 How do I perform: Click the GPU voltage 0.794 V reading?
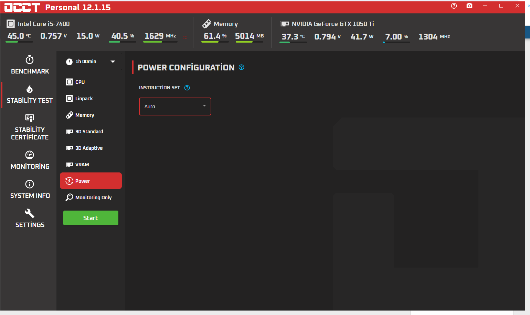tap(328, 36)
